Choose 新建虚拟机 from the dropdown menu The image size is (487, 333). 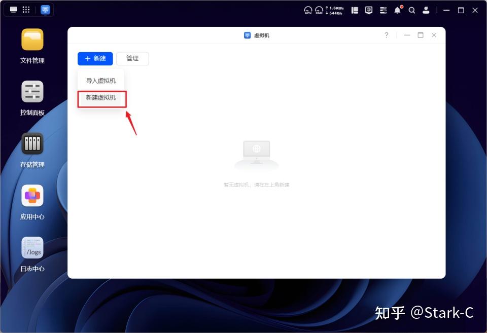[x=100, y=97]
